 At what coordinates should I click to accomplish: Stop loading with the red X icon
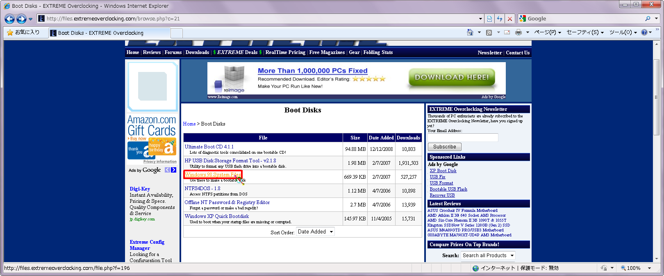[x=509, y=19]
